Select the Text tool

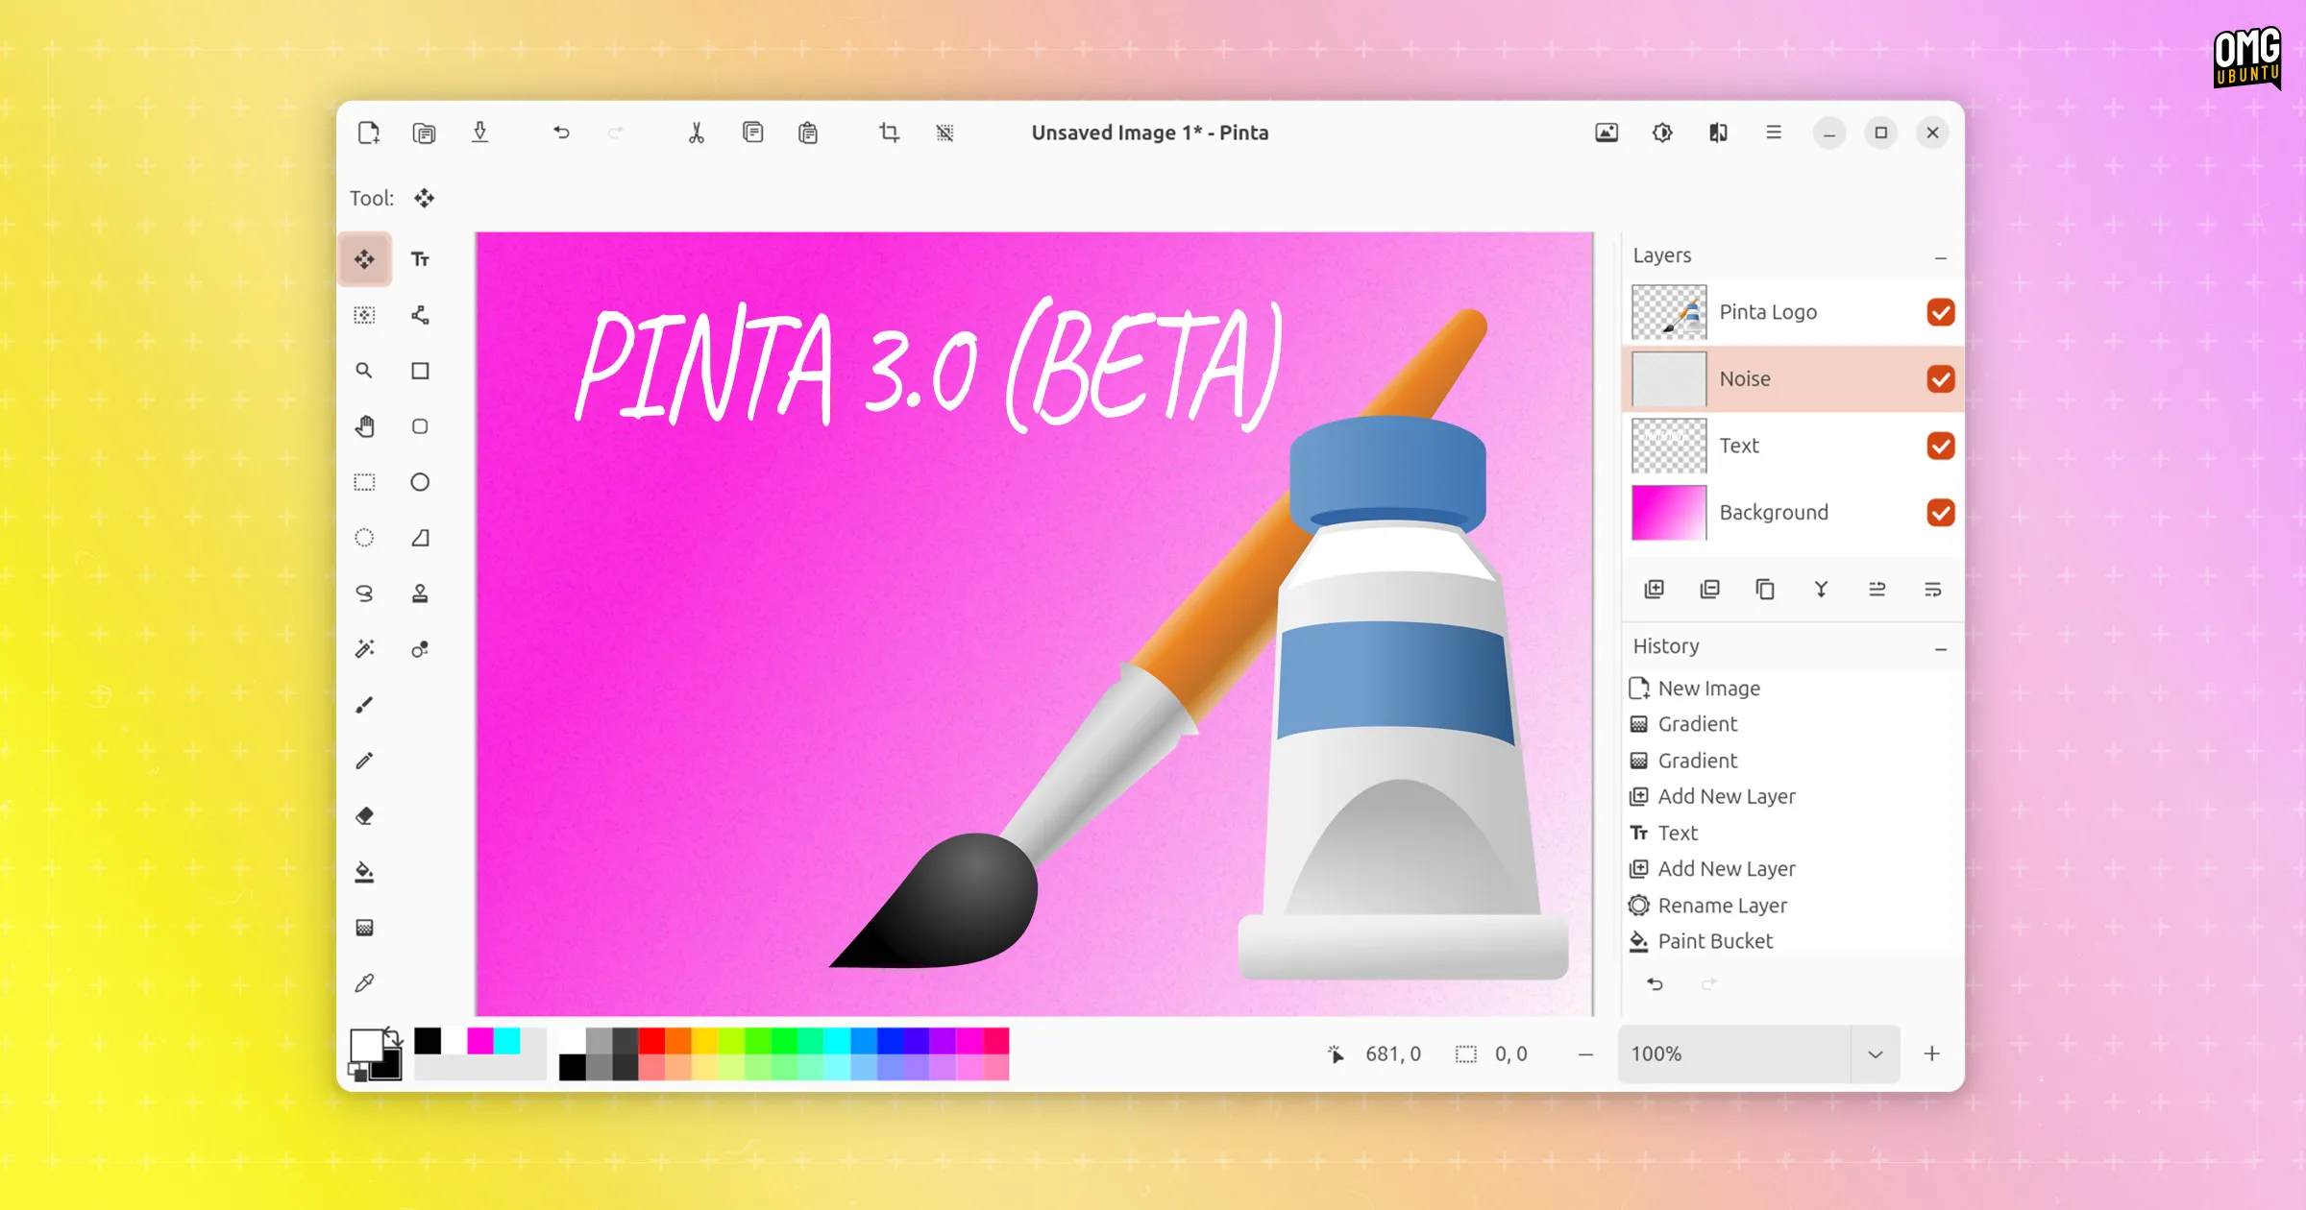click(x=420, y=259)
